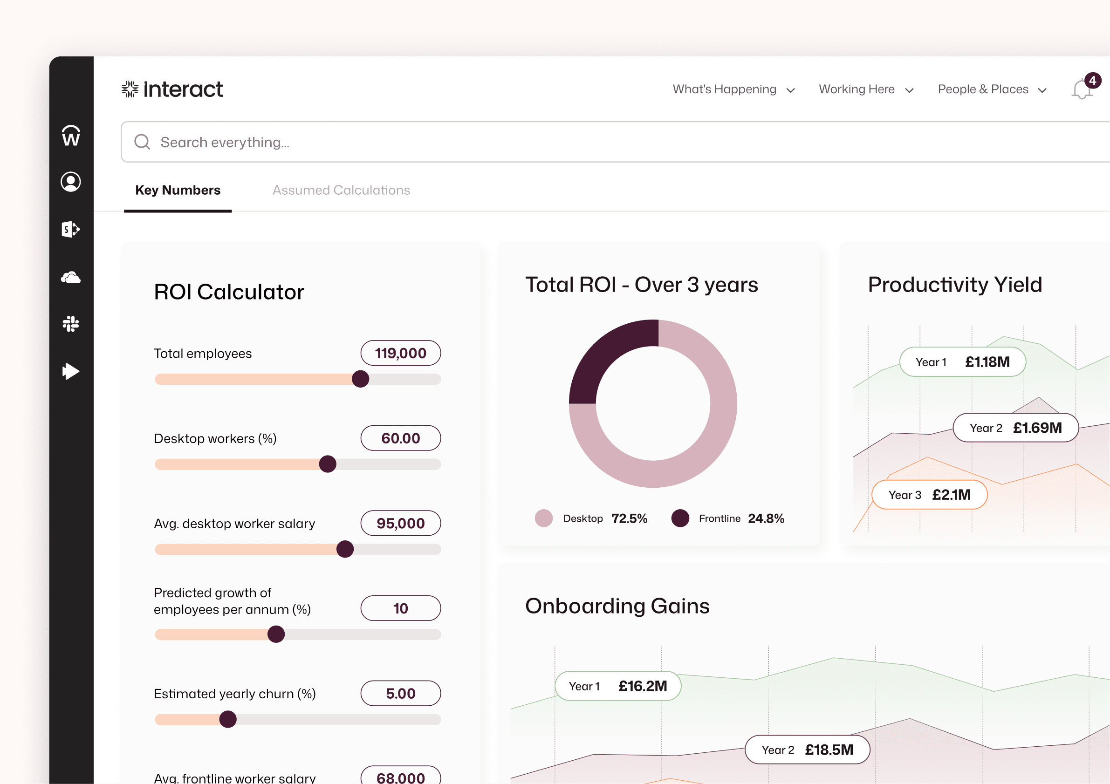The width and height of the screenshot is (1110, 784).
Task: Edit the Total employees value 119,000
Action: pyautogui.click(x=401, y=353)
